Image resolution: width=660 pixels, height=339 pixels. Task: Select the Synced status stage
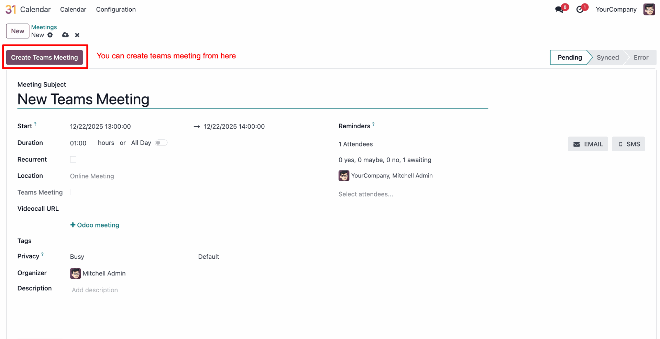tap(608, 57)
